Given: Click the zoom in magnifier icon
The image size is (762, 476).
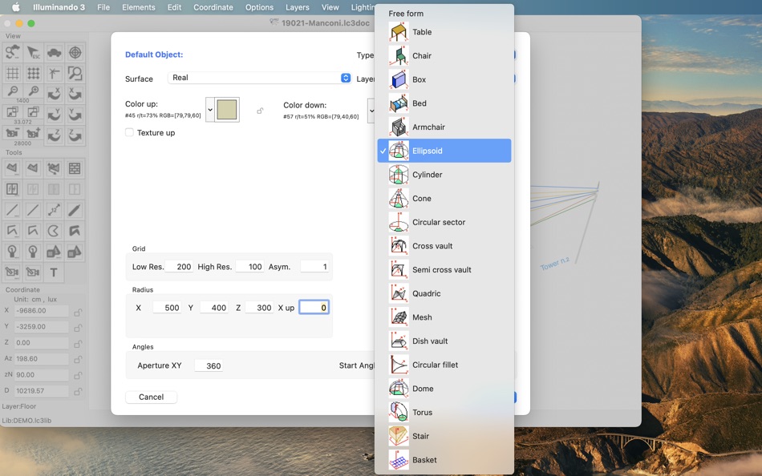Looking at the screenshot, I should pyautogui.click(x=33, y=91).
